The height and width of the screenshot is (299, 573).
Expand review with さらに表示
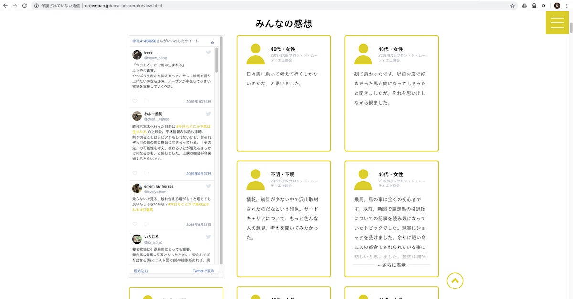pos(392,265)
